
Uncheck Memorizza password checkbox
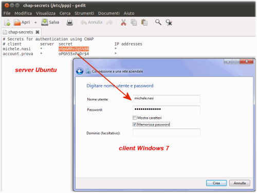135,124
